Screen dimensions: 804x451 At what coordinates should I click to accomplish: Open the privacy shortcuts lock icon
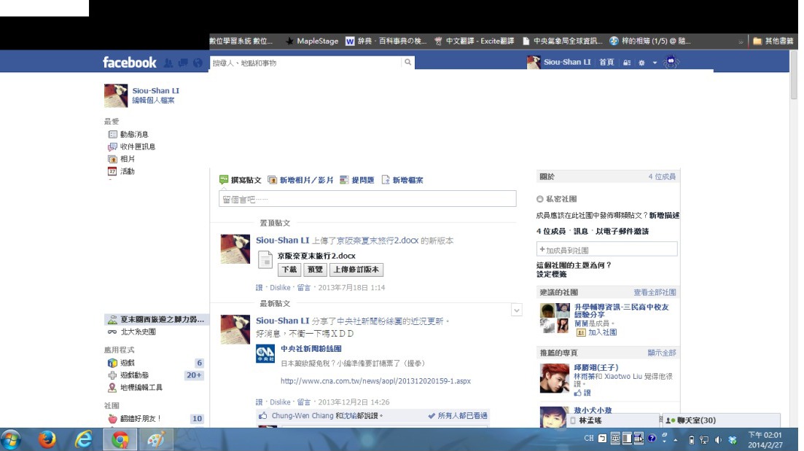[627, 63]
